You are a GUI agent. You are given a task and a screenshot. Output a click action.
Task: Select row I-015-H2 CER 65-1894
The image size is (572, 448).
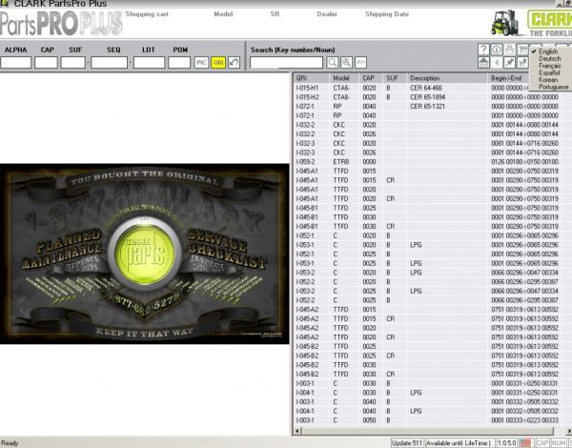(431, 97)
